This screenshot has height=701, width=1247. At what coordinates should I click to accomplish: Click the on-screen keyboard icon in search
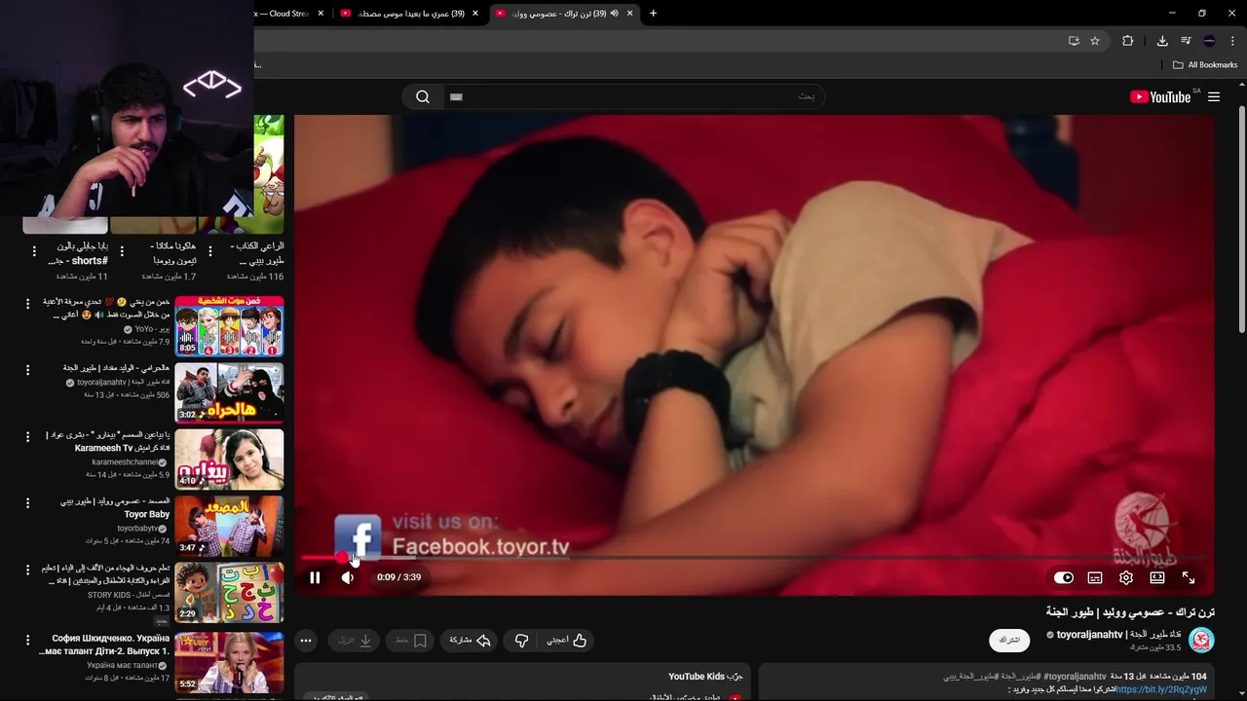[x=456, y=96]
